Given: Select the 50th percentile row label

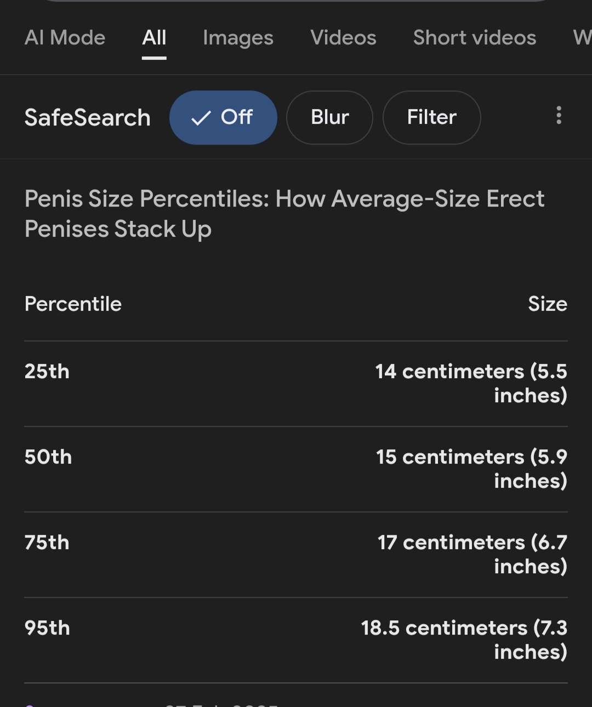Looking at the screenshot, I should coord(48,457).
